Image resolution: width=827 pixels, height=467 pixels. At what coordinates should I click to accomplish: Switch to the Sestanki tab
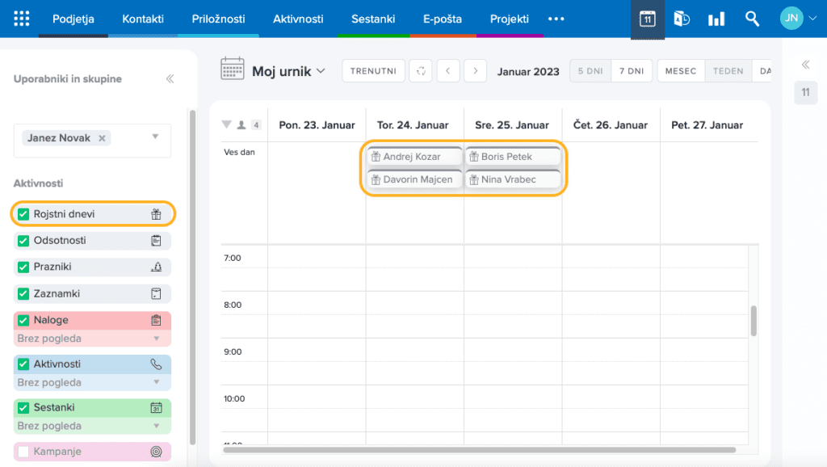(x=373, y=19)
